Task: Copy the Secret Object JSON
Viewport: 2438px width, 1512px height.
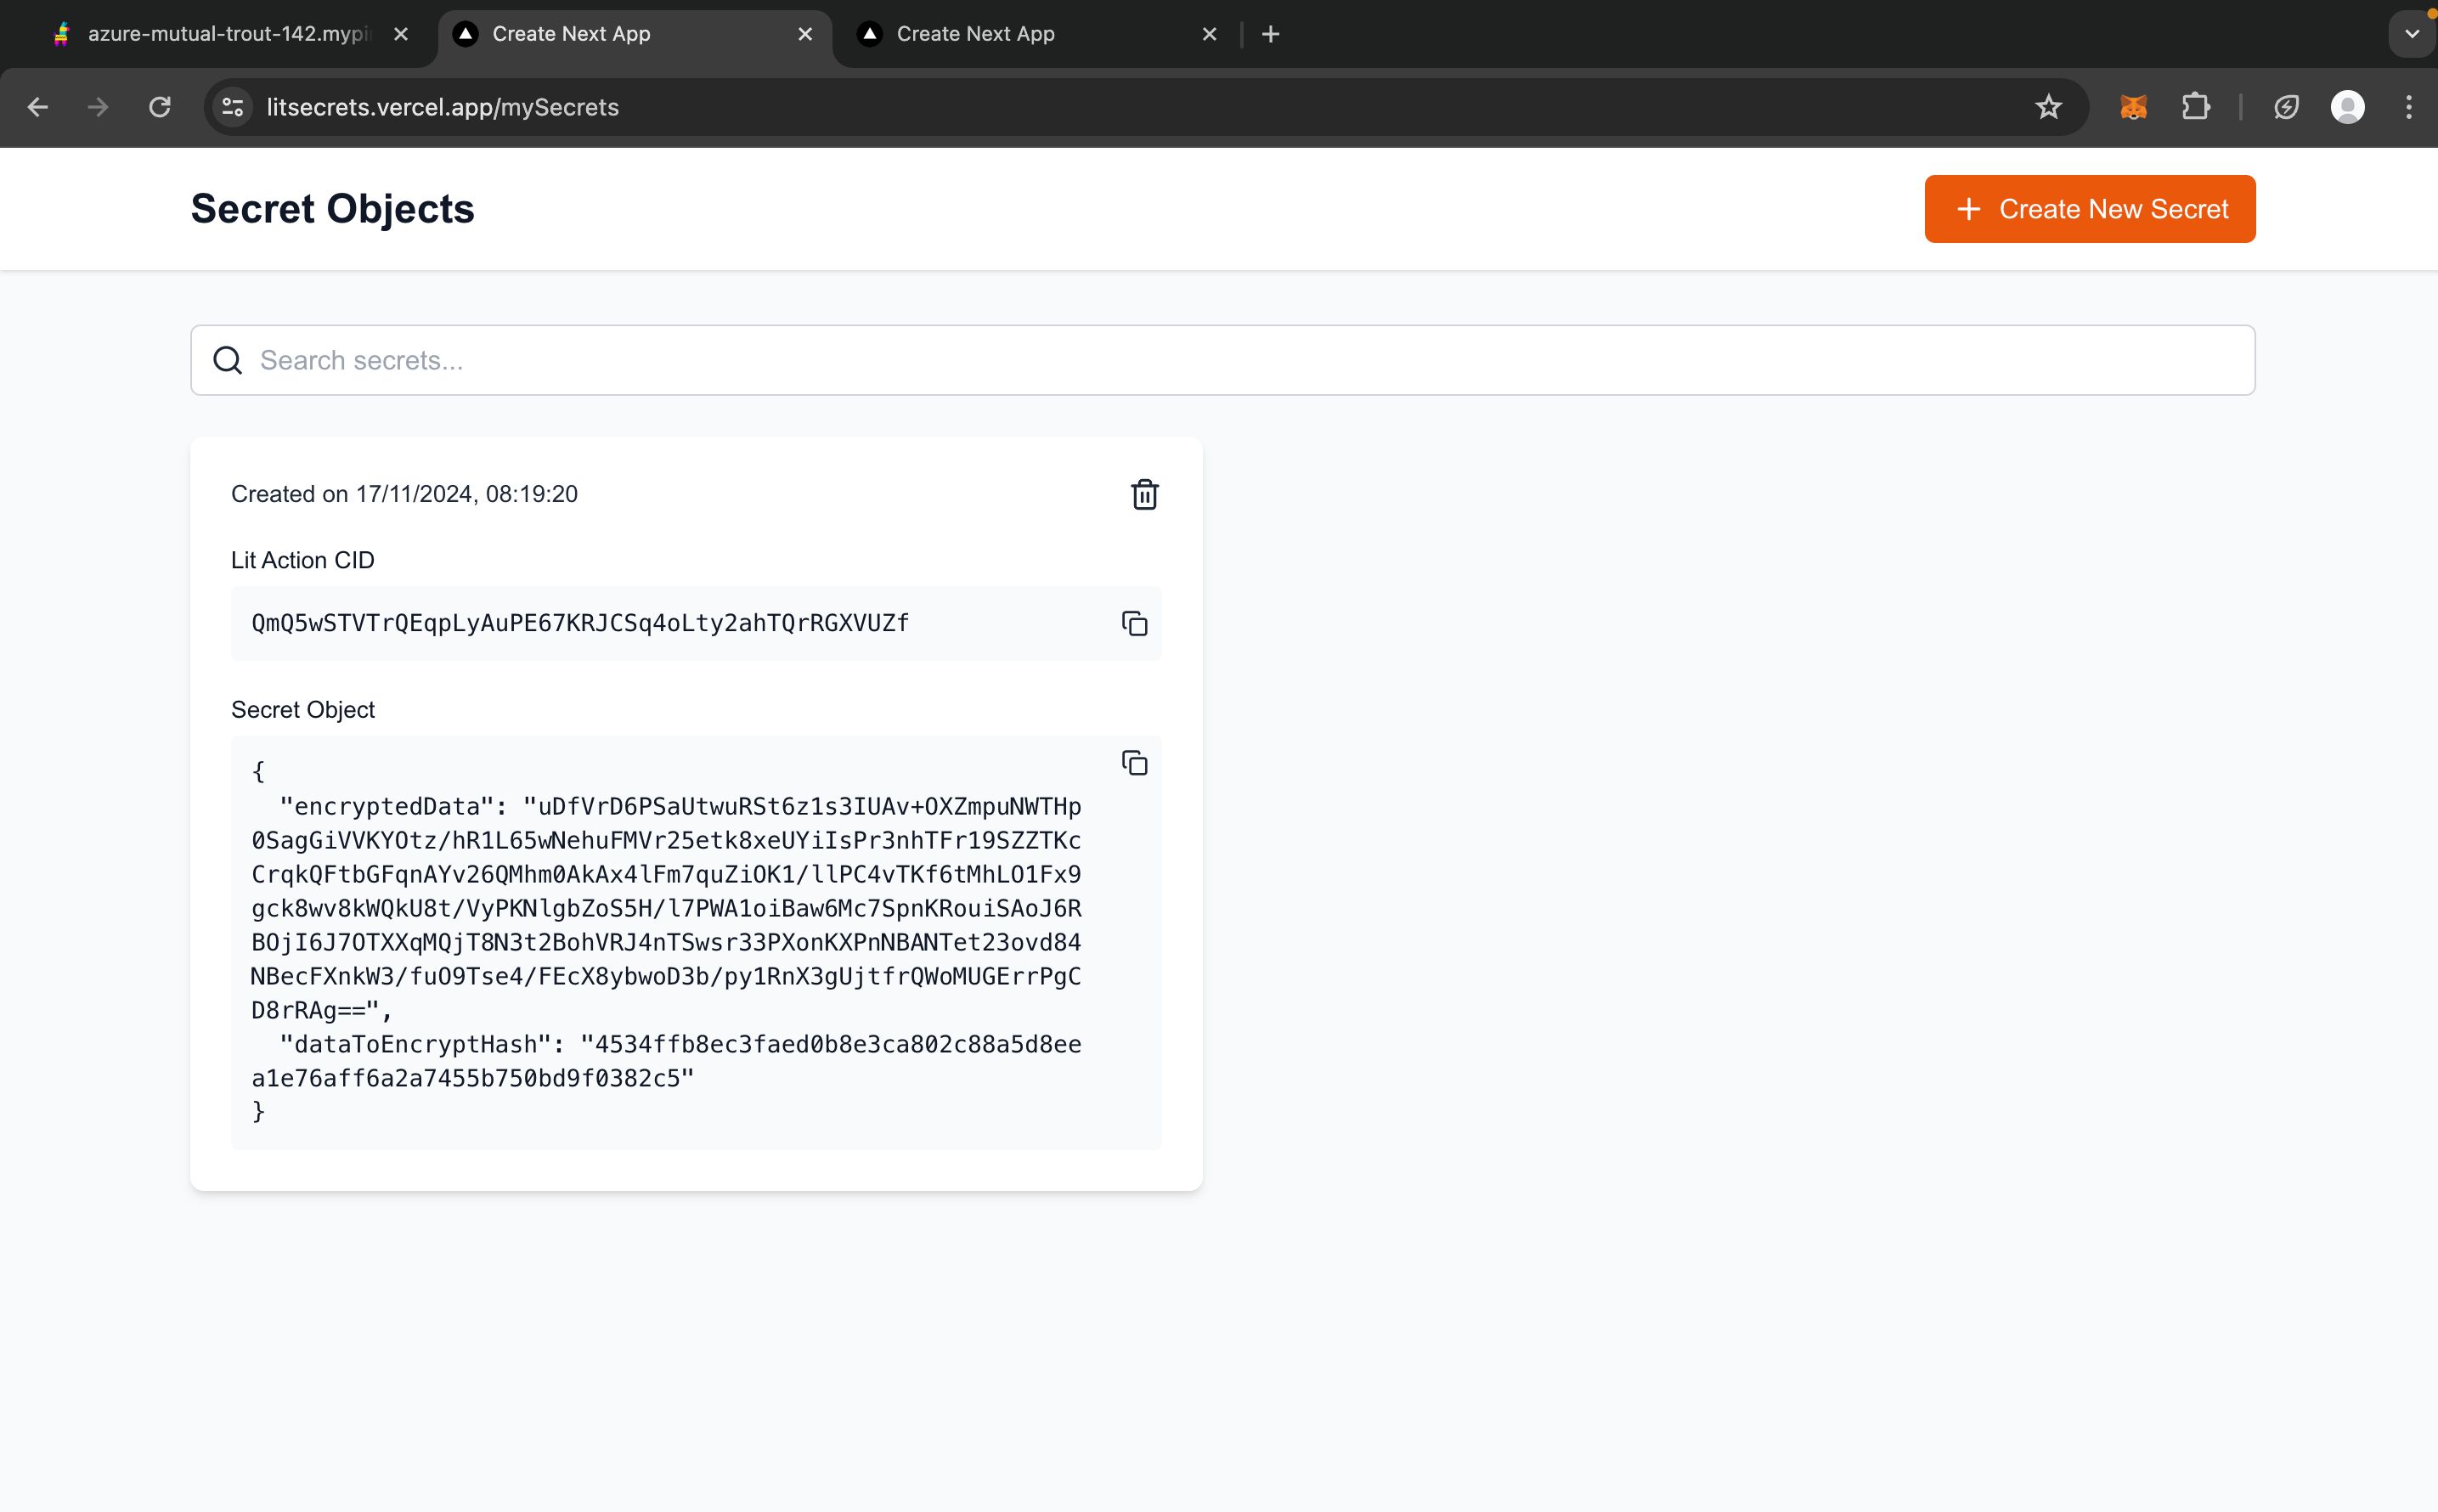Action: pos(1134,763)
